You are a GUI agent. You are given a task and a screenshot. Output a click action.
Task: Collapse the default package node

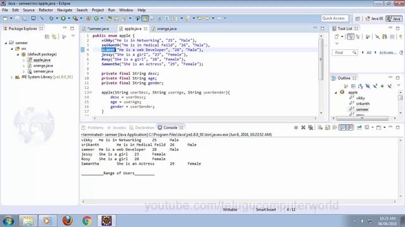tap(18, 54)
